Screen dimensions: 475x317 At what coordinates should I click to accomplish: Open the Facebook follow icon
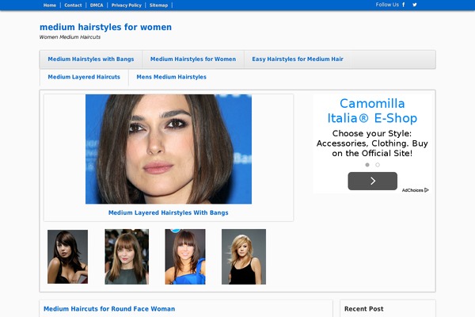(x=403, y=5)
